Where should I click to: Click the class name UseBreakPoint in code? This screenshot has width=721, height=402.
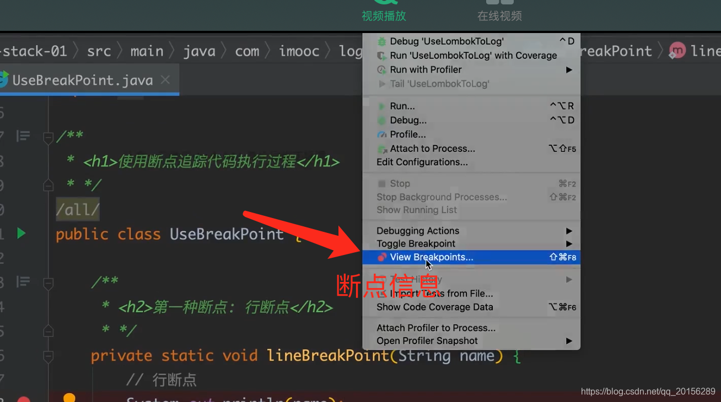click(x=227, y=234)
